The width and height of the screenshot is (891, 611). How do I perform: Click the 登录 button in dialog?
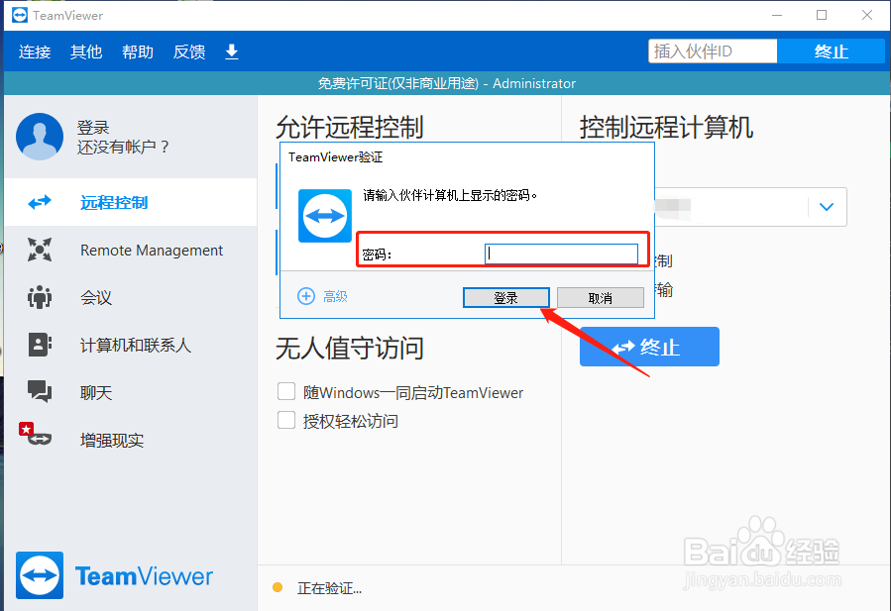click(x=505, y=297)
